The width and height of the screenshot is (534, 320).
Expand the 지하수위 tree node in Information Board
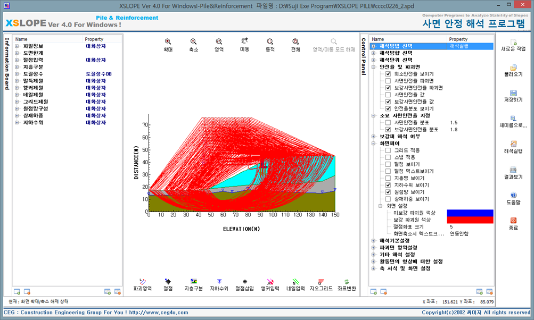pyautogui.click(x=17, y=122)
